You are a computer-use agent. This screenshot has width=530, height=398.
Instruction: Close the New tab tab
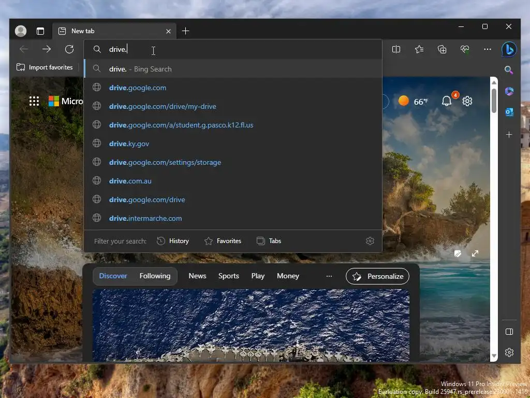[x=168, y=31]
